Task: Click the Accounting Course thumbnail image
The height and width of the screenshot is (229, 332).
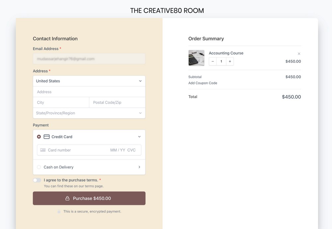Action: point(196,57)
